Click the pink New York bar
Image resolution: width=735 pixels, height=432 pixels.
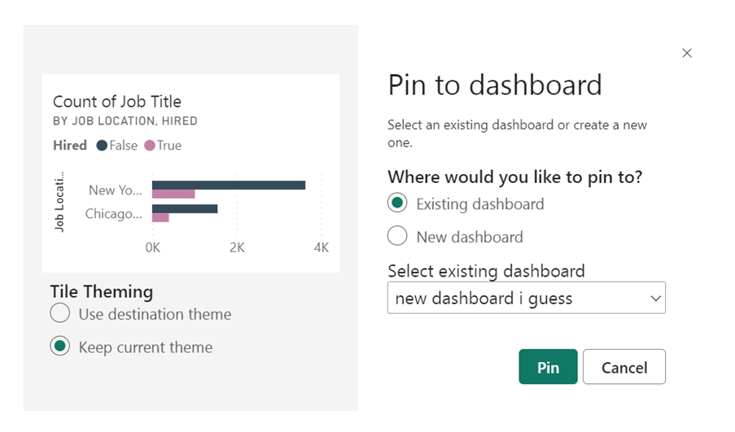click(x=173, y=194)
